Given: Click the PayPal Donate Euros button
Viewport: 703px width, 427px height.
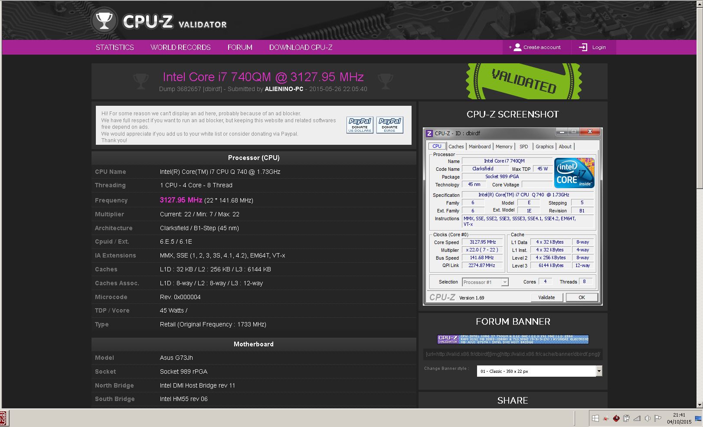Looking at the screenshot, I should [x=389, y=125].
